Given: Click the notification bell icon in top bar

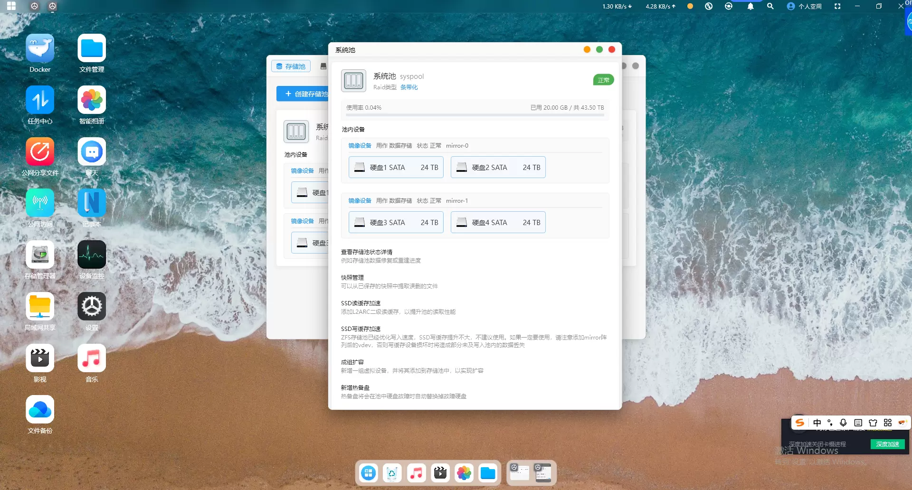Looking at the screenshot, I should point(750,6).
